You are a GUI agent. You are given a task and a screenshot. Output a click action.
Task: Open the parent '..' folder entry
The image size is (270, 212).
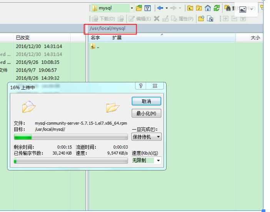[x=95, y=46]
